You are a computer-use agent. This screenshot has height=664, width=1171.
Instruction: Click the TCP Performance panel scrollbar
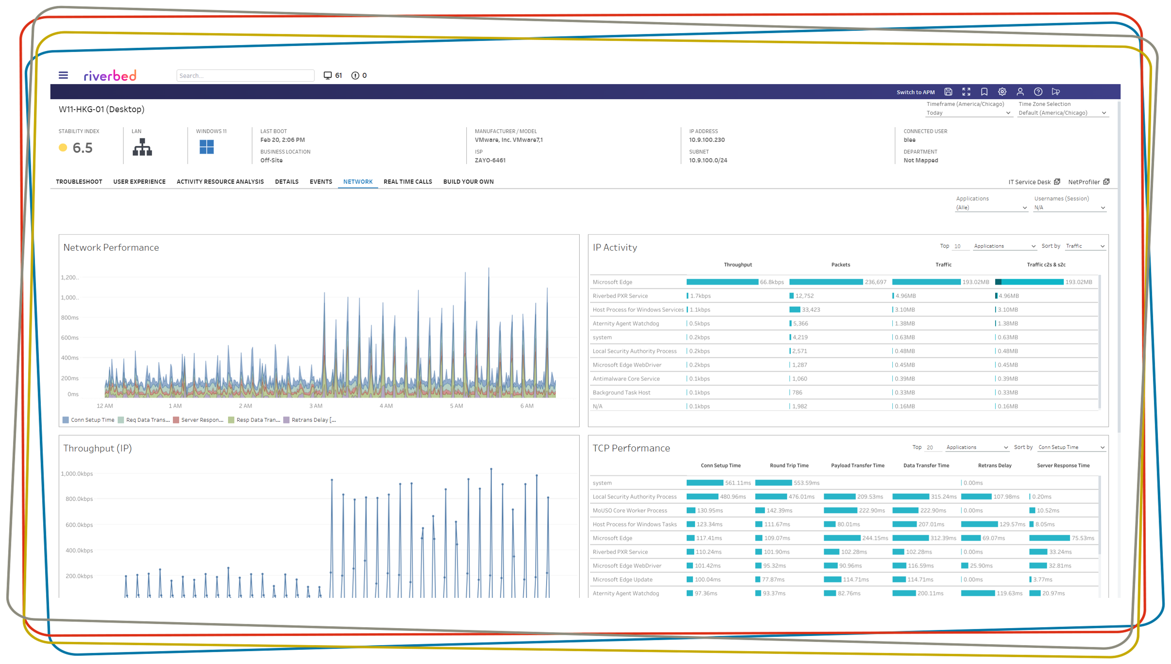tap(1100, 515)
